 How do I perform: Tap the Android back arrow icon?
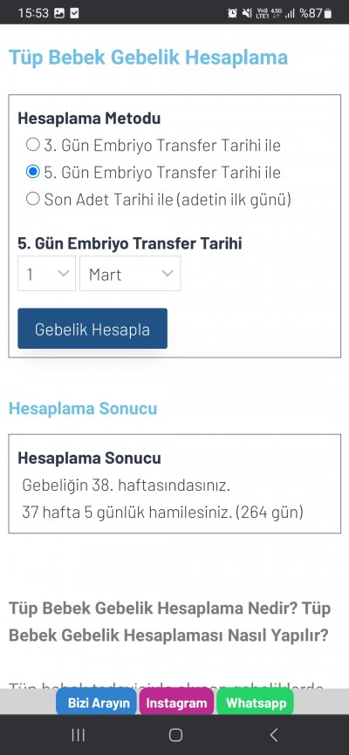(273, 735)
